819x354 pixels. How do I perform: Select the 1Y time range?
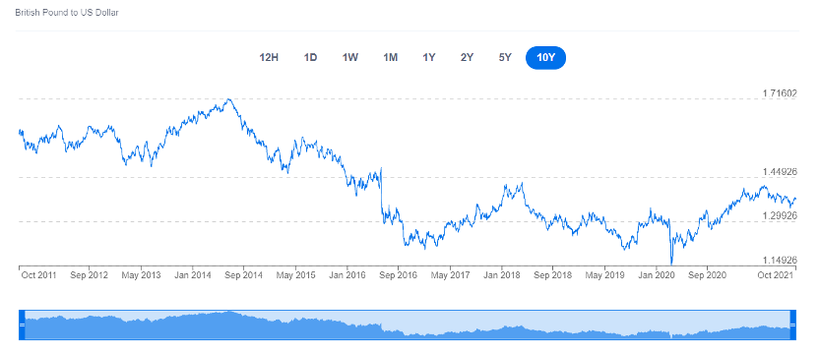[x=429, y=58]
